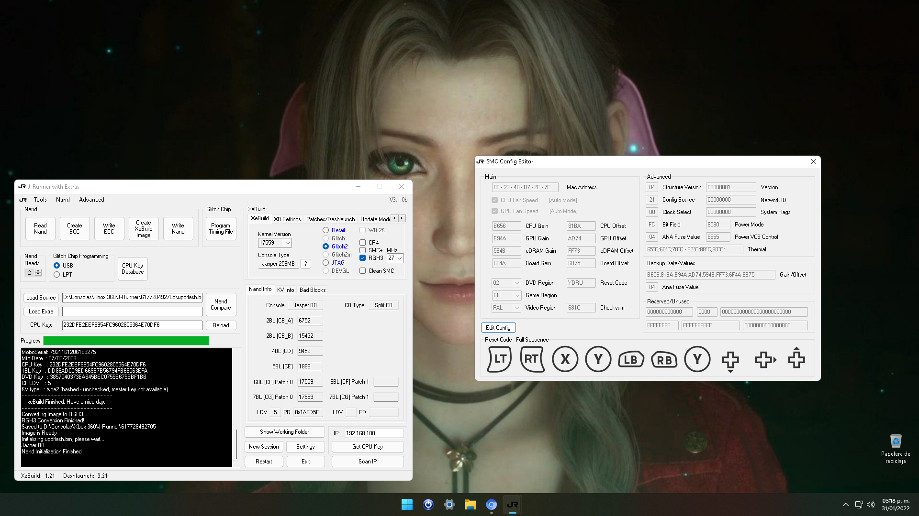Click the Load Extra path field
The image size is (919, 516).
[x=132, y=312]
